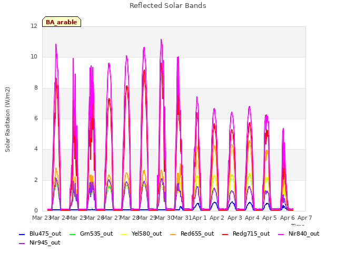Click the yellow Yel580_out legend color marker
This screenshot has height=253, width=337.
point(124,234)
